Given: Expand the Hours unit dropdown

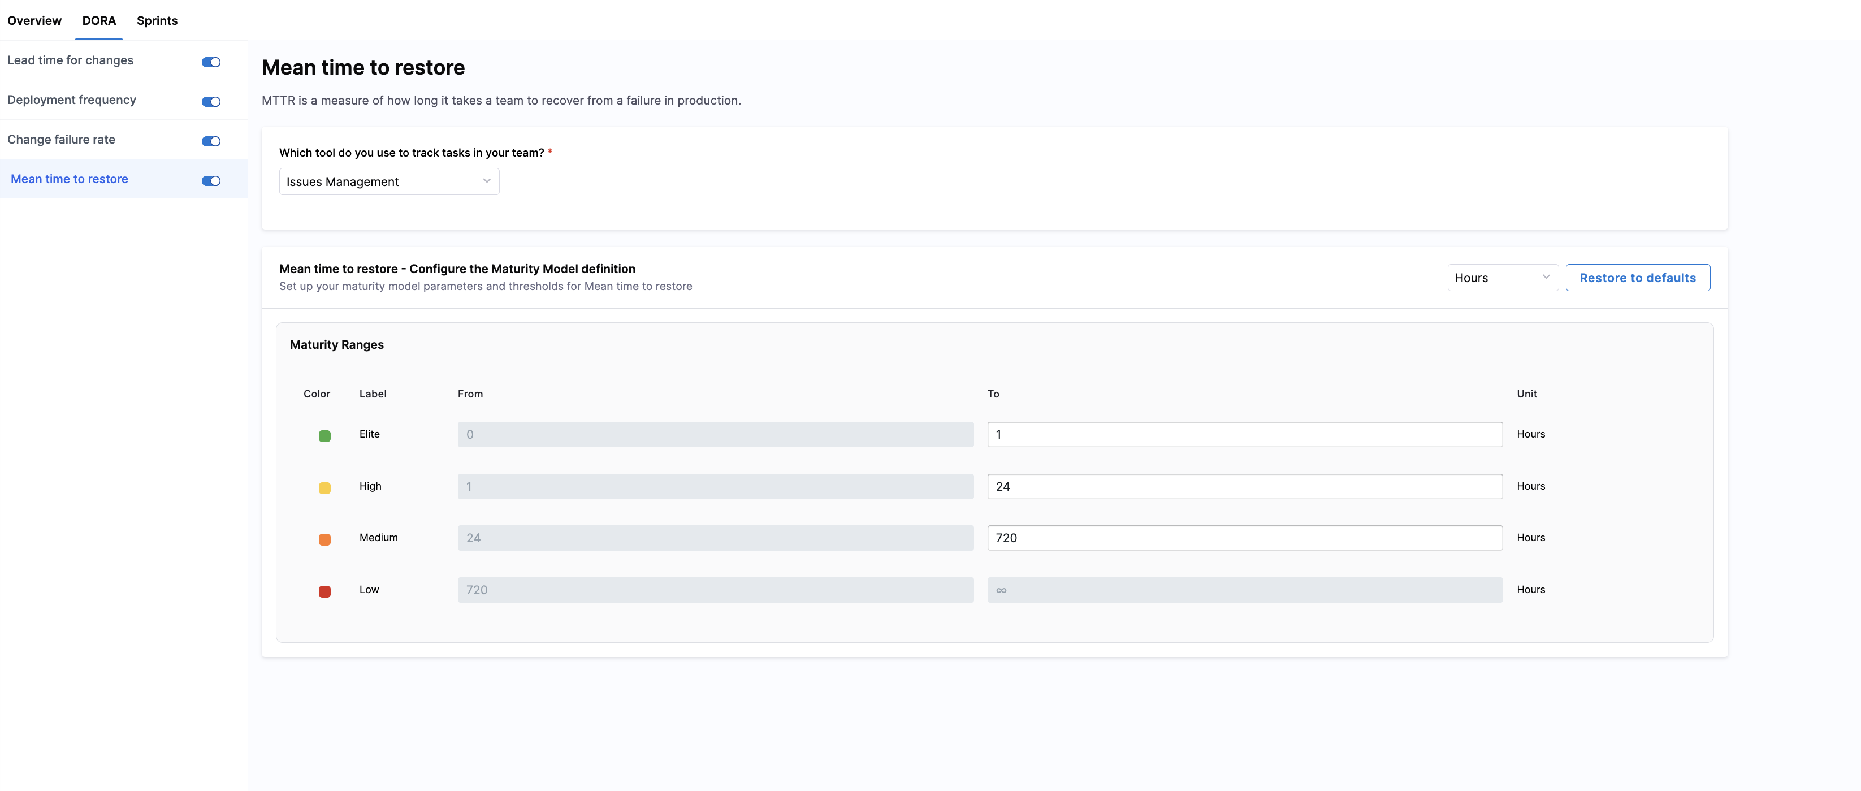Looking at the screenshot, I should (1502, 278).
